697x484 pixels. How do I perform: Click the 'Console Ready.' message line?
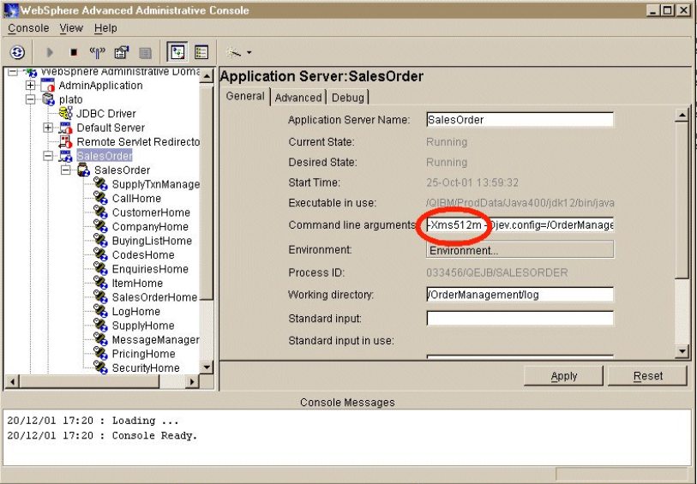[102, 435]
